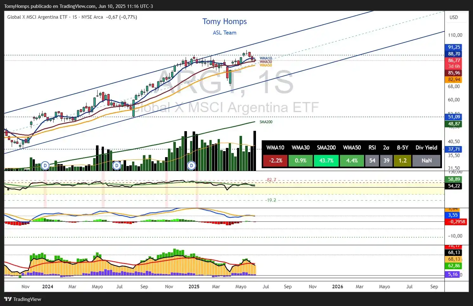Viewport: 473px width, 306px height.
Task: Click the WMA50 line label beside candles
Action: (265, 65)
